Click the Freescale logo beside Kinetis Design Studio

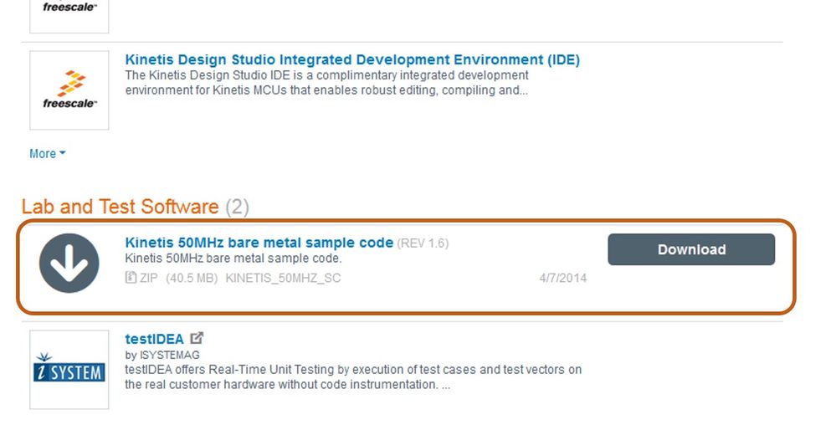pyautogui.click(x=69, y=90)
